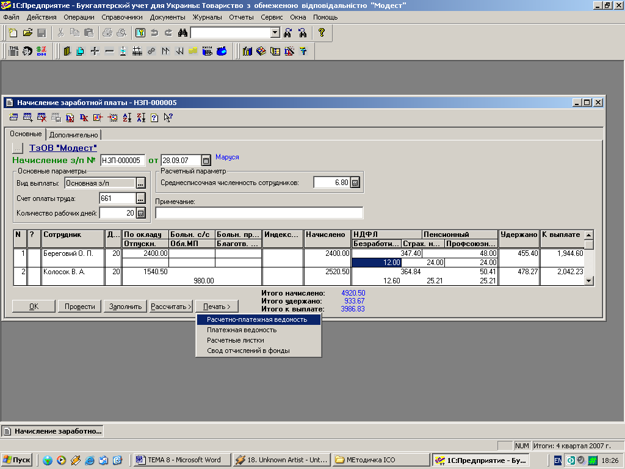Click the yellow question mark Help icon
This screenshot has height=469, width=625.
point(321,33)
